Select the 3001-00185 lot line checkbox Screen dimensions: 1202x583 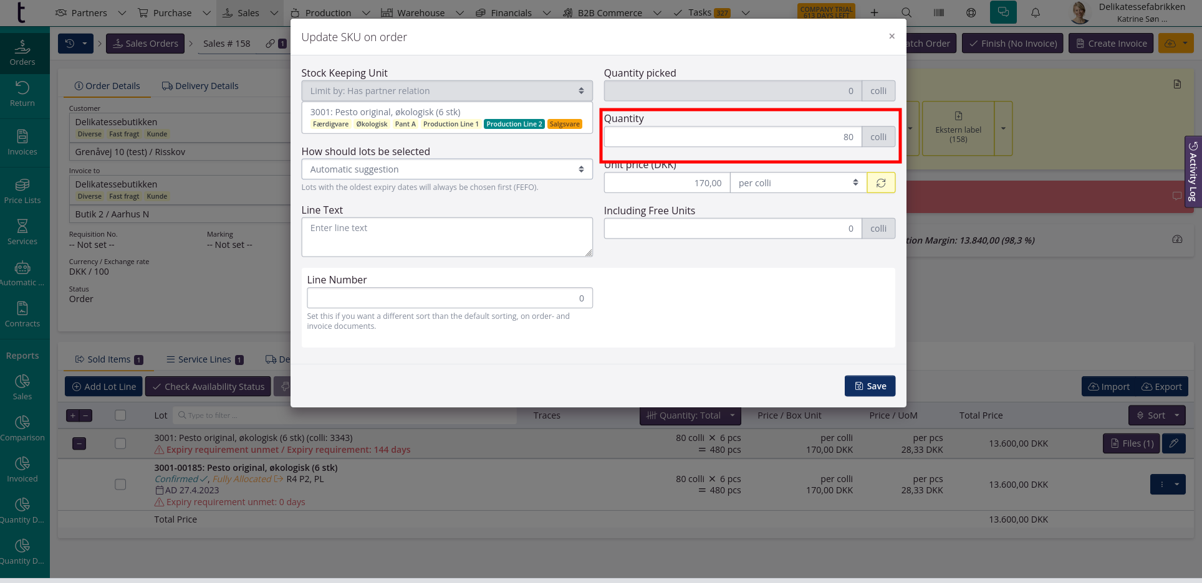(x=120, y=485)
